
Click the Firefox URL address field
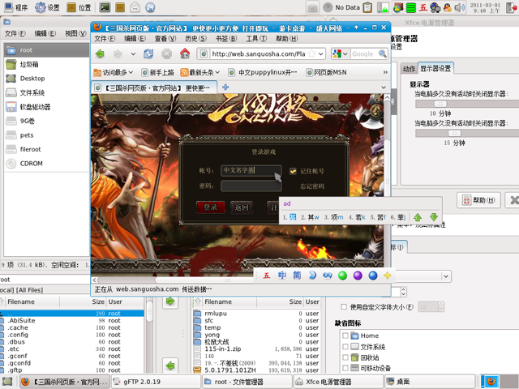click(x=258, y=53)
